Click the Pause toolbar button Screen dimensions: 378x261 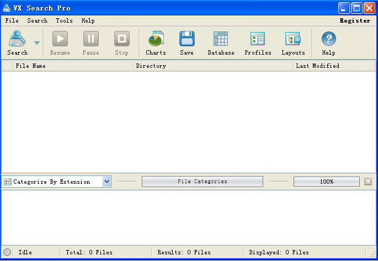[90, 43]
